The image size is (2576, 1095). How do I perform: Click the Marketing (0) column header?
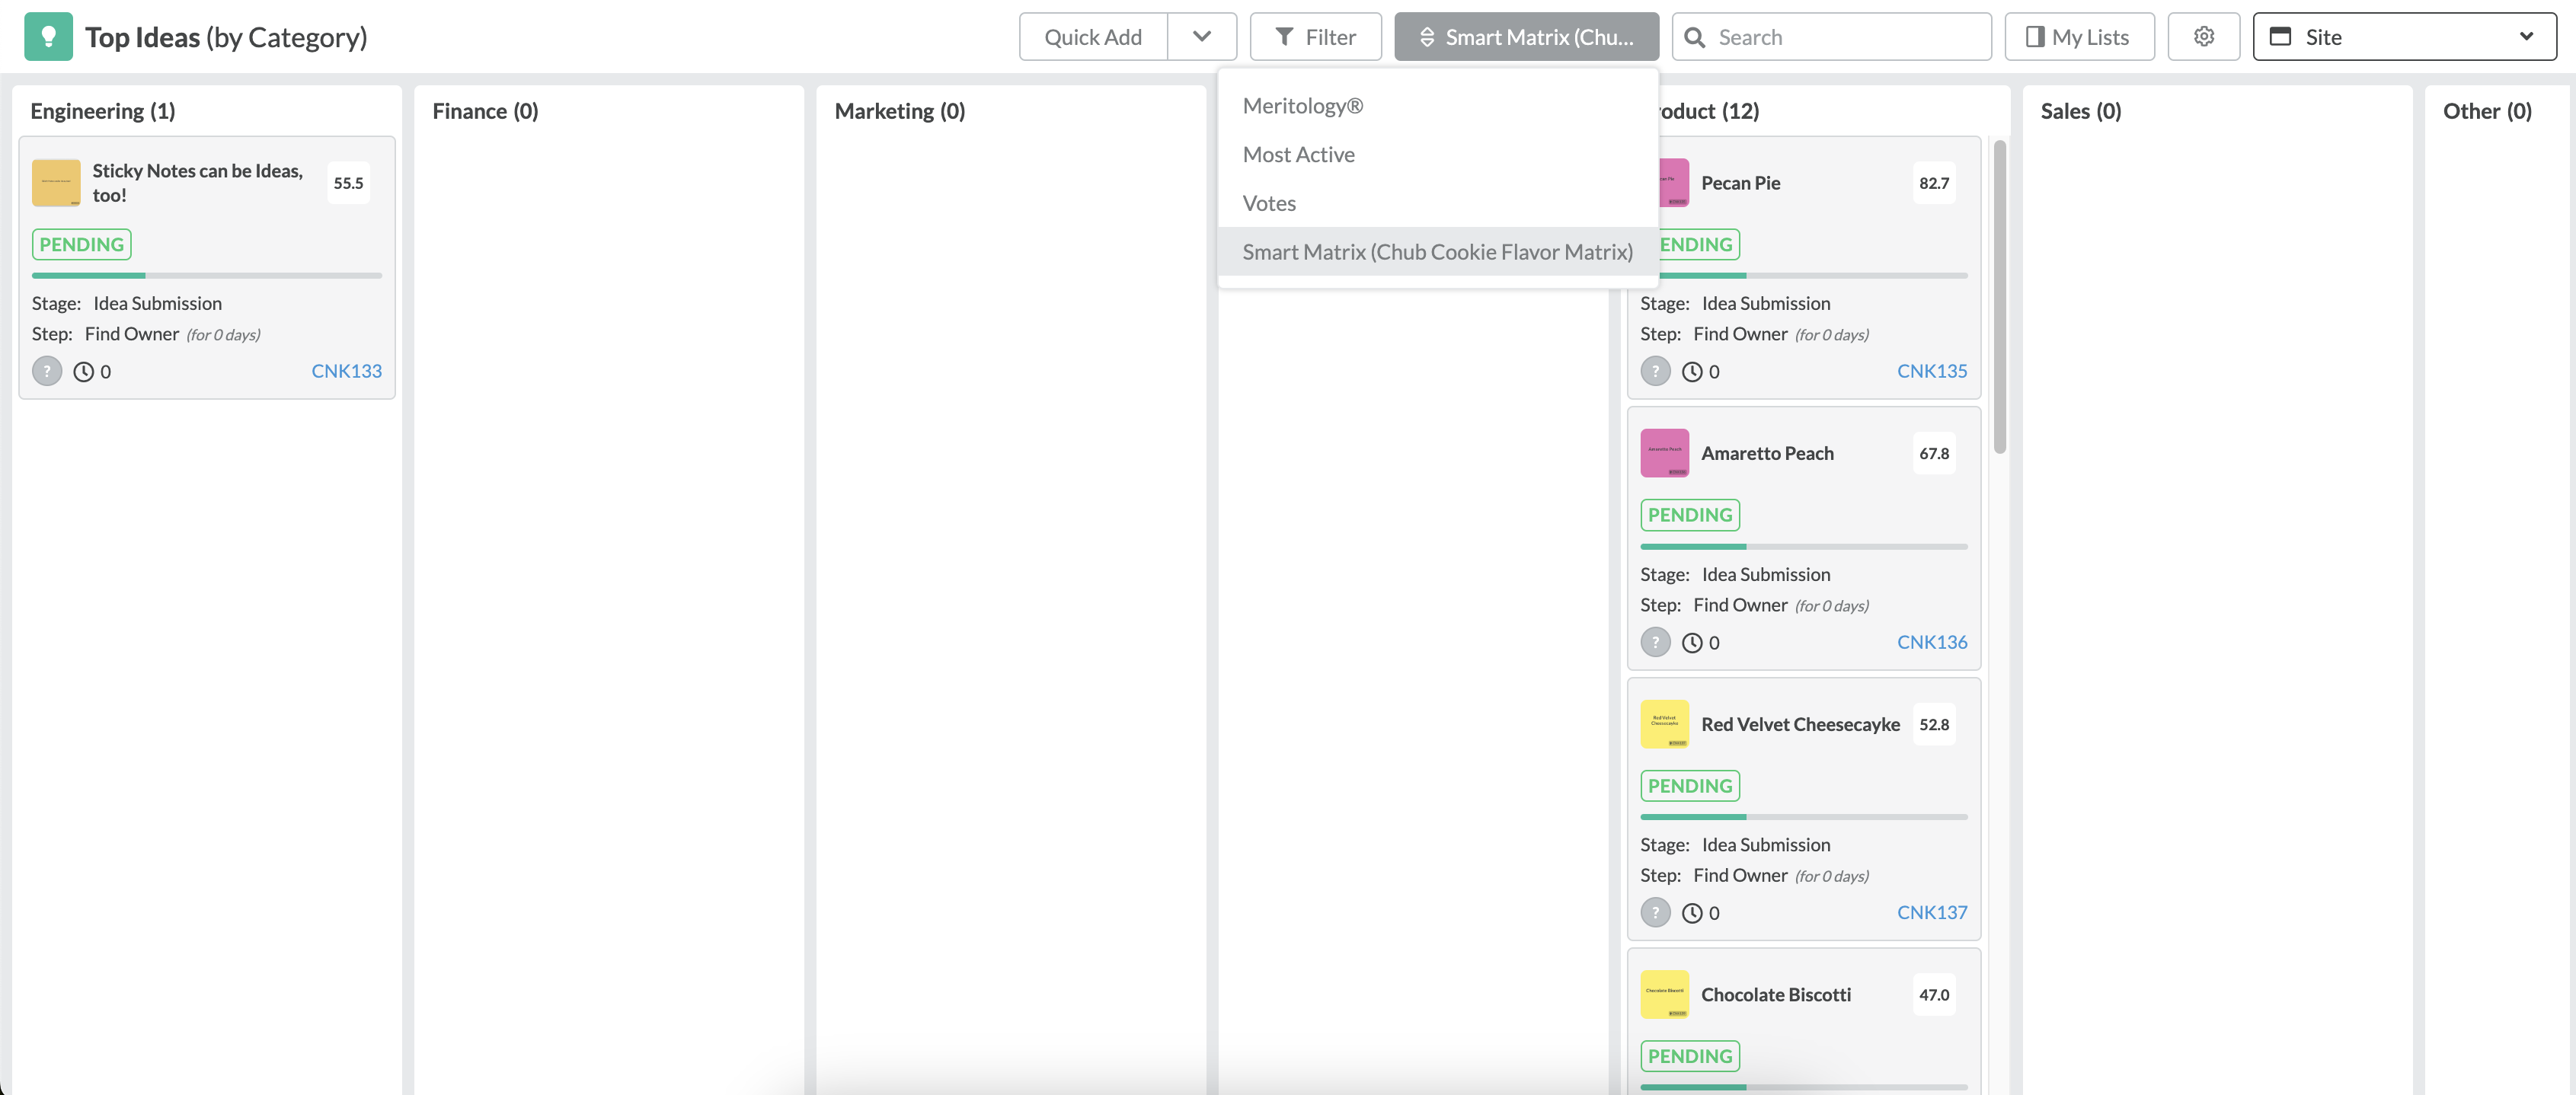coord(900,111)
